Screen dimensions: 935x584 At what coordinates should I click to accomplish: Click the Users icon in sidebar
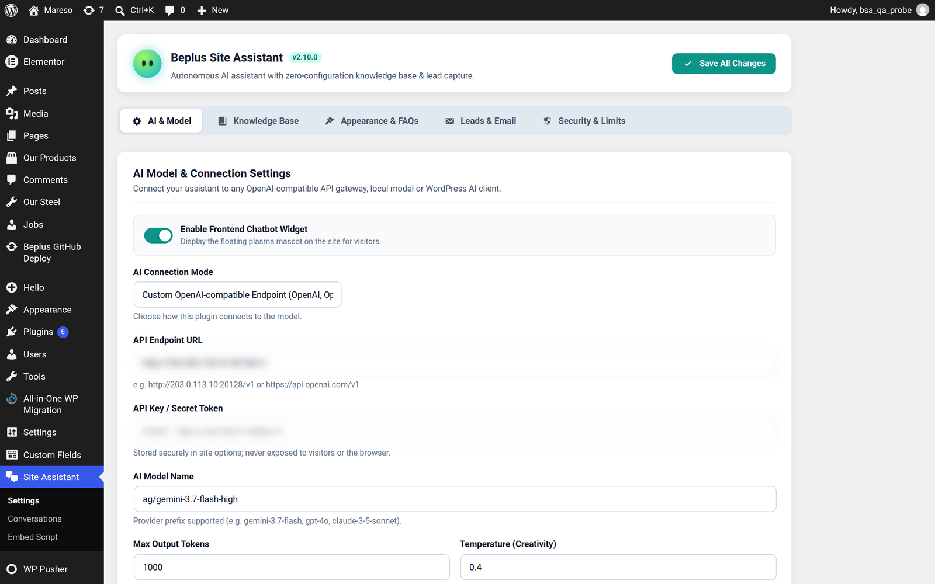tap(12, 354)
